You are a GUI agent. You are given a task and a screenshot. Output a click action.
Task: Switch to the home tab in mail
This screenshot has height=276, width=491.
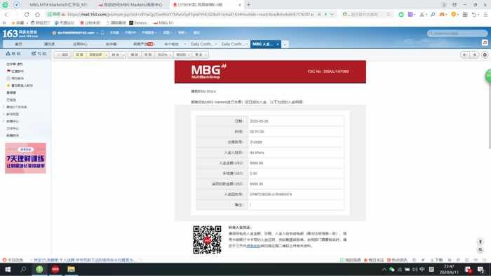click(x=18, y=44)
